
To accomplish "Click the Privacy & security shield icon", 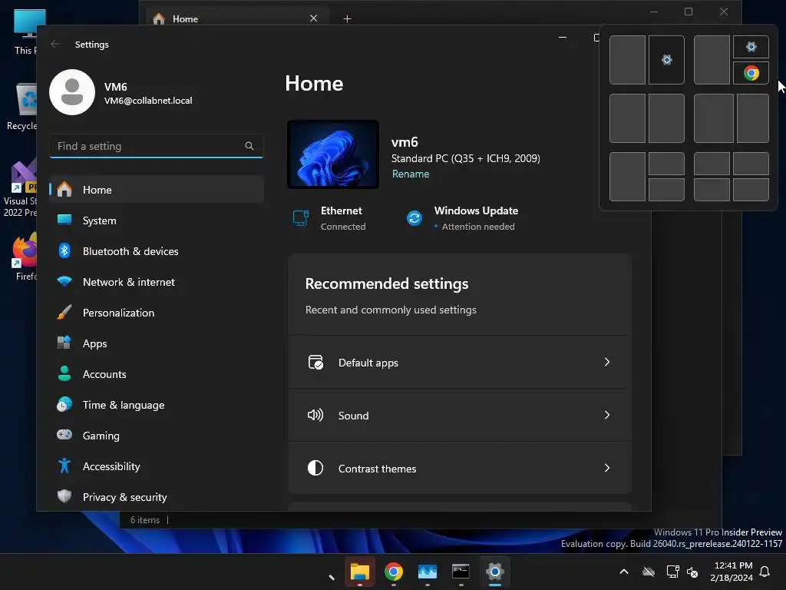I will coord(64,497).
